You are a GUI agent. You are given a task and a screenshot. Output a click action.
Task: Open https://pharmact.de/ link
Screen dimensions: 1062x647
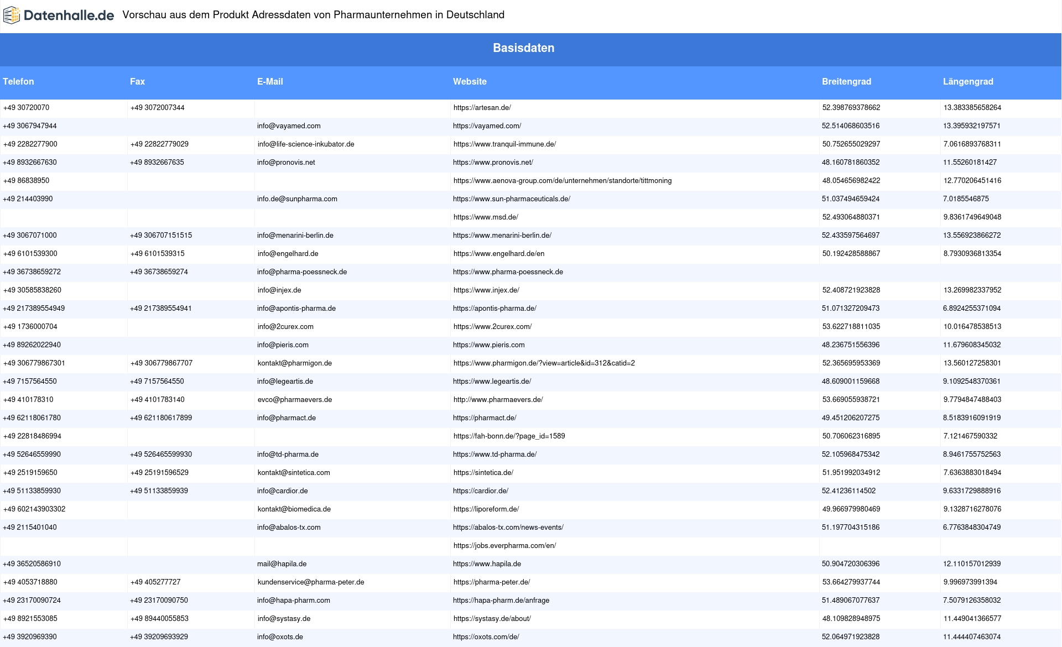(485, 418)
